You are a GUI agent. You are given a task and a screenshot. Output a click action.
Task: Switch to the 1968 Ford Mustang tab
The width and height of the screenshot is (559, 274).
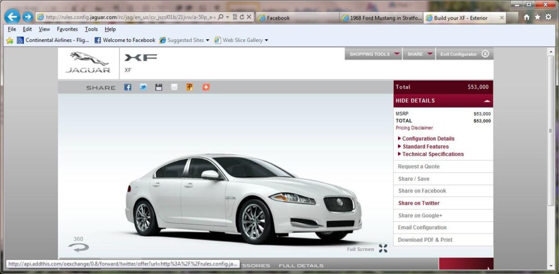click(x=381, y=17)
